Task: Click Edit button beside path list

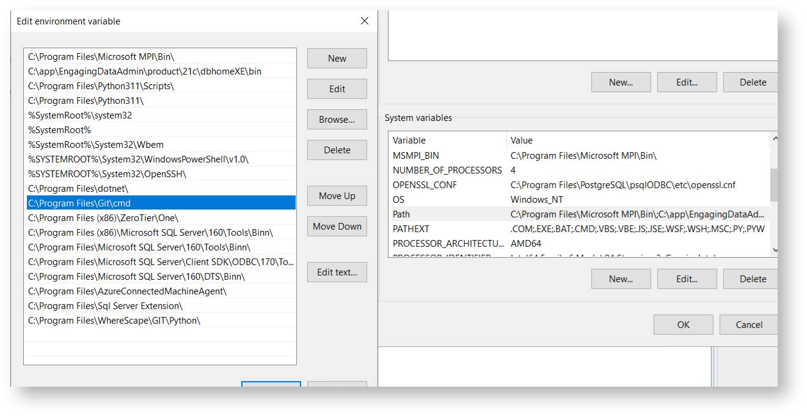Action: click(337, 89)
